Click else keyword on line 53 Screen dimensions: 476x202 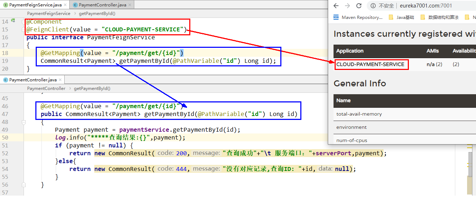click(65, 161)
